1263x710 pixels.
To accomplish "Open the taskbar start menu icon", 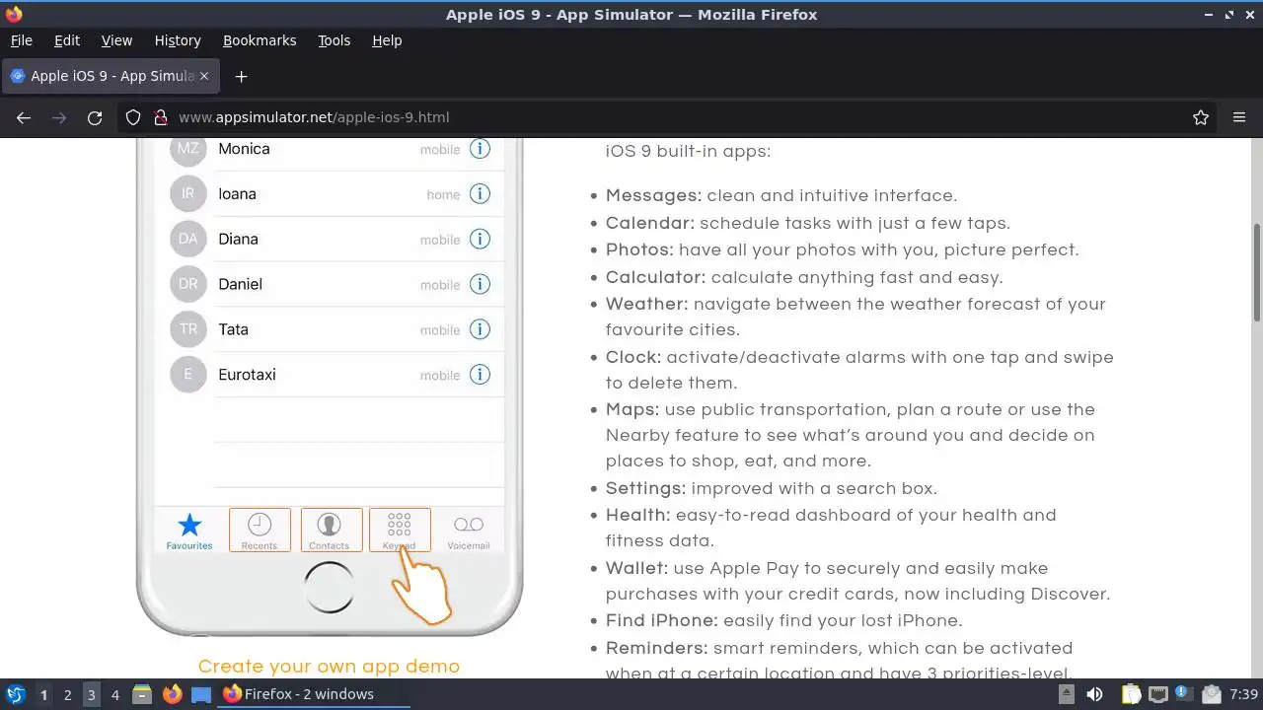I will pos(16,694).
